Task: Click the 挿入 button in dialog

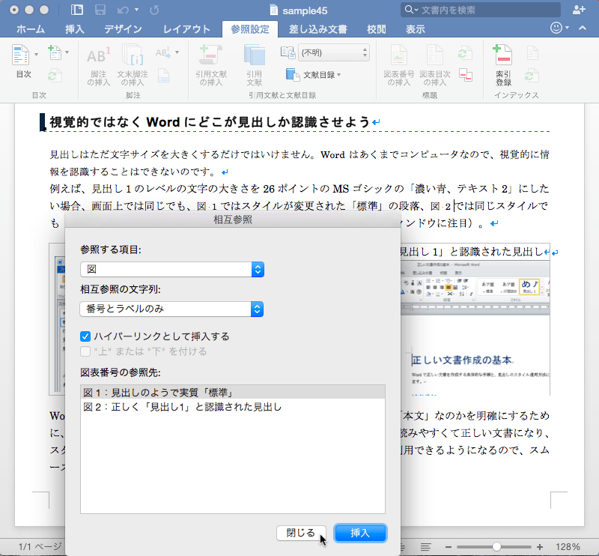Action: [360, 533]
